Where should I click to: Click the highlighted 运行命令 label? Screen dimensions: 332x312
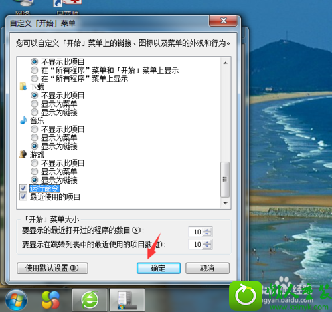point(44,188)
